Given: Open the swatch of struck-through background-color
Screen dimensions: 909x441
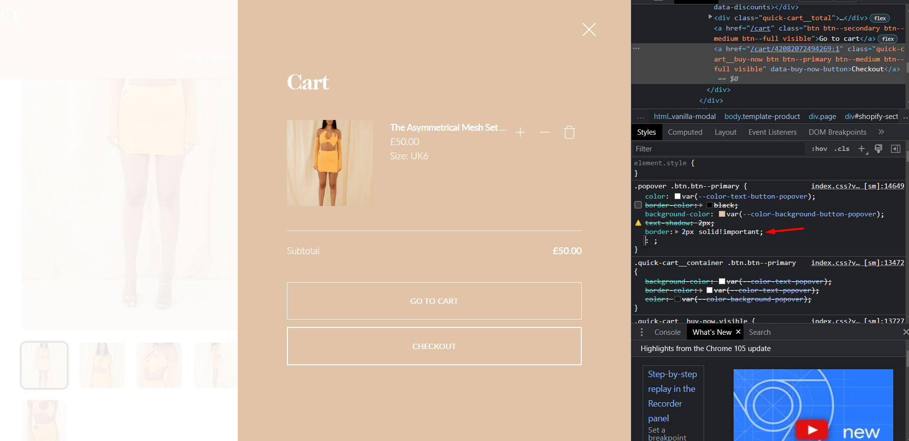Looking at the screenshot, I should pyautogui.click(x=722, y=281).
